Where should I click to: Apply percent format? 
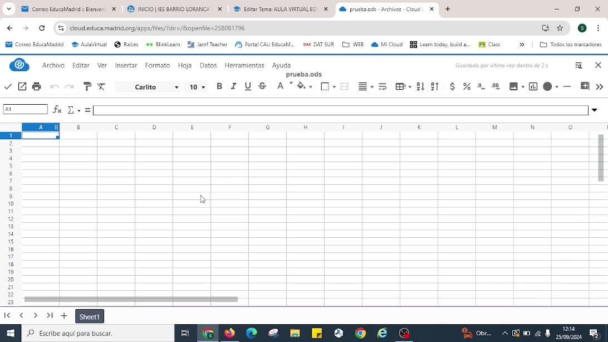coord(467,86)
